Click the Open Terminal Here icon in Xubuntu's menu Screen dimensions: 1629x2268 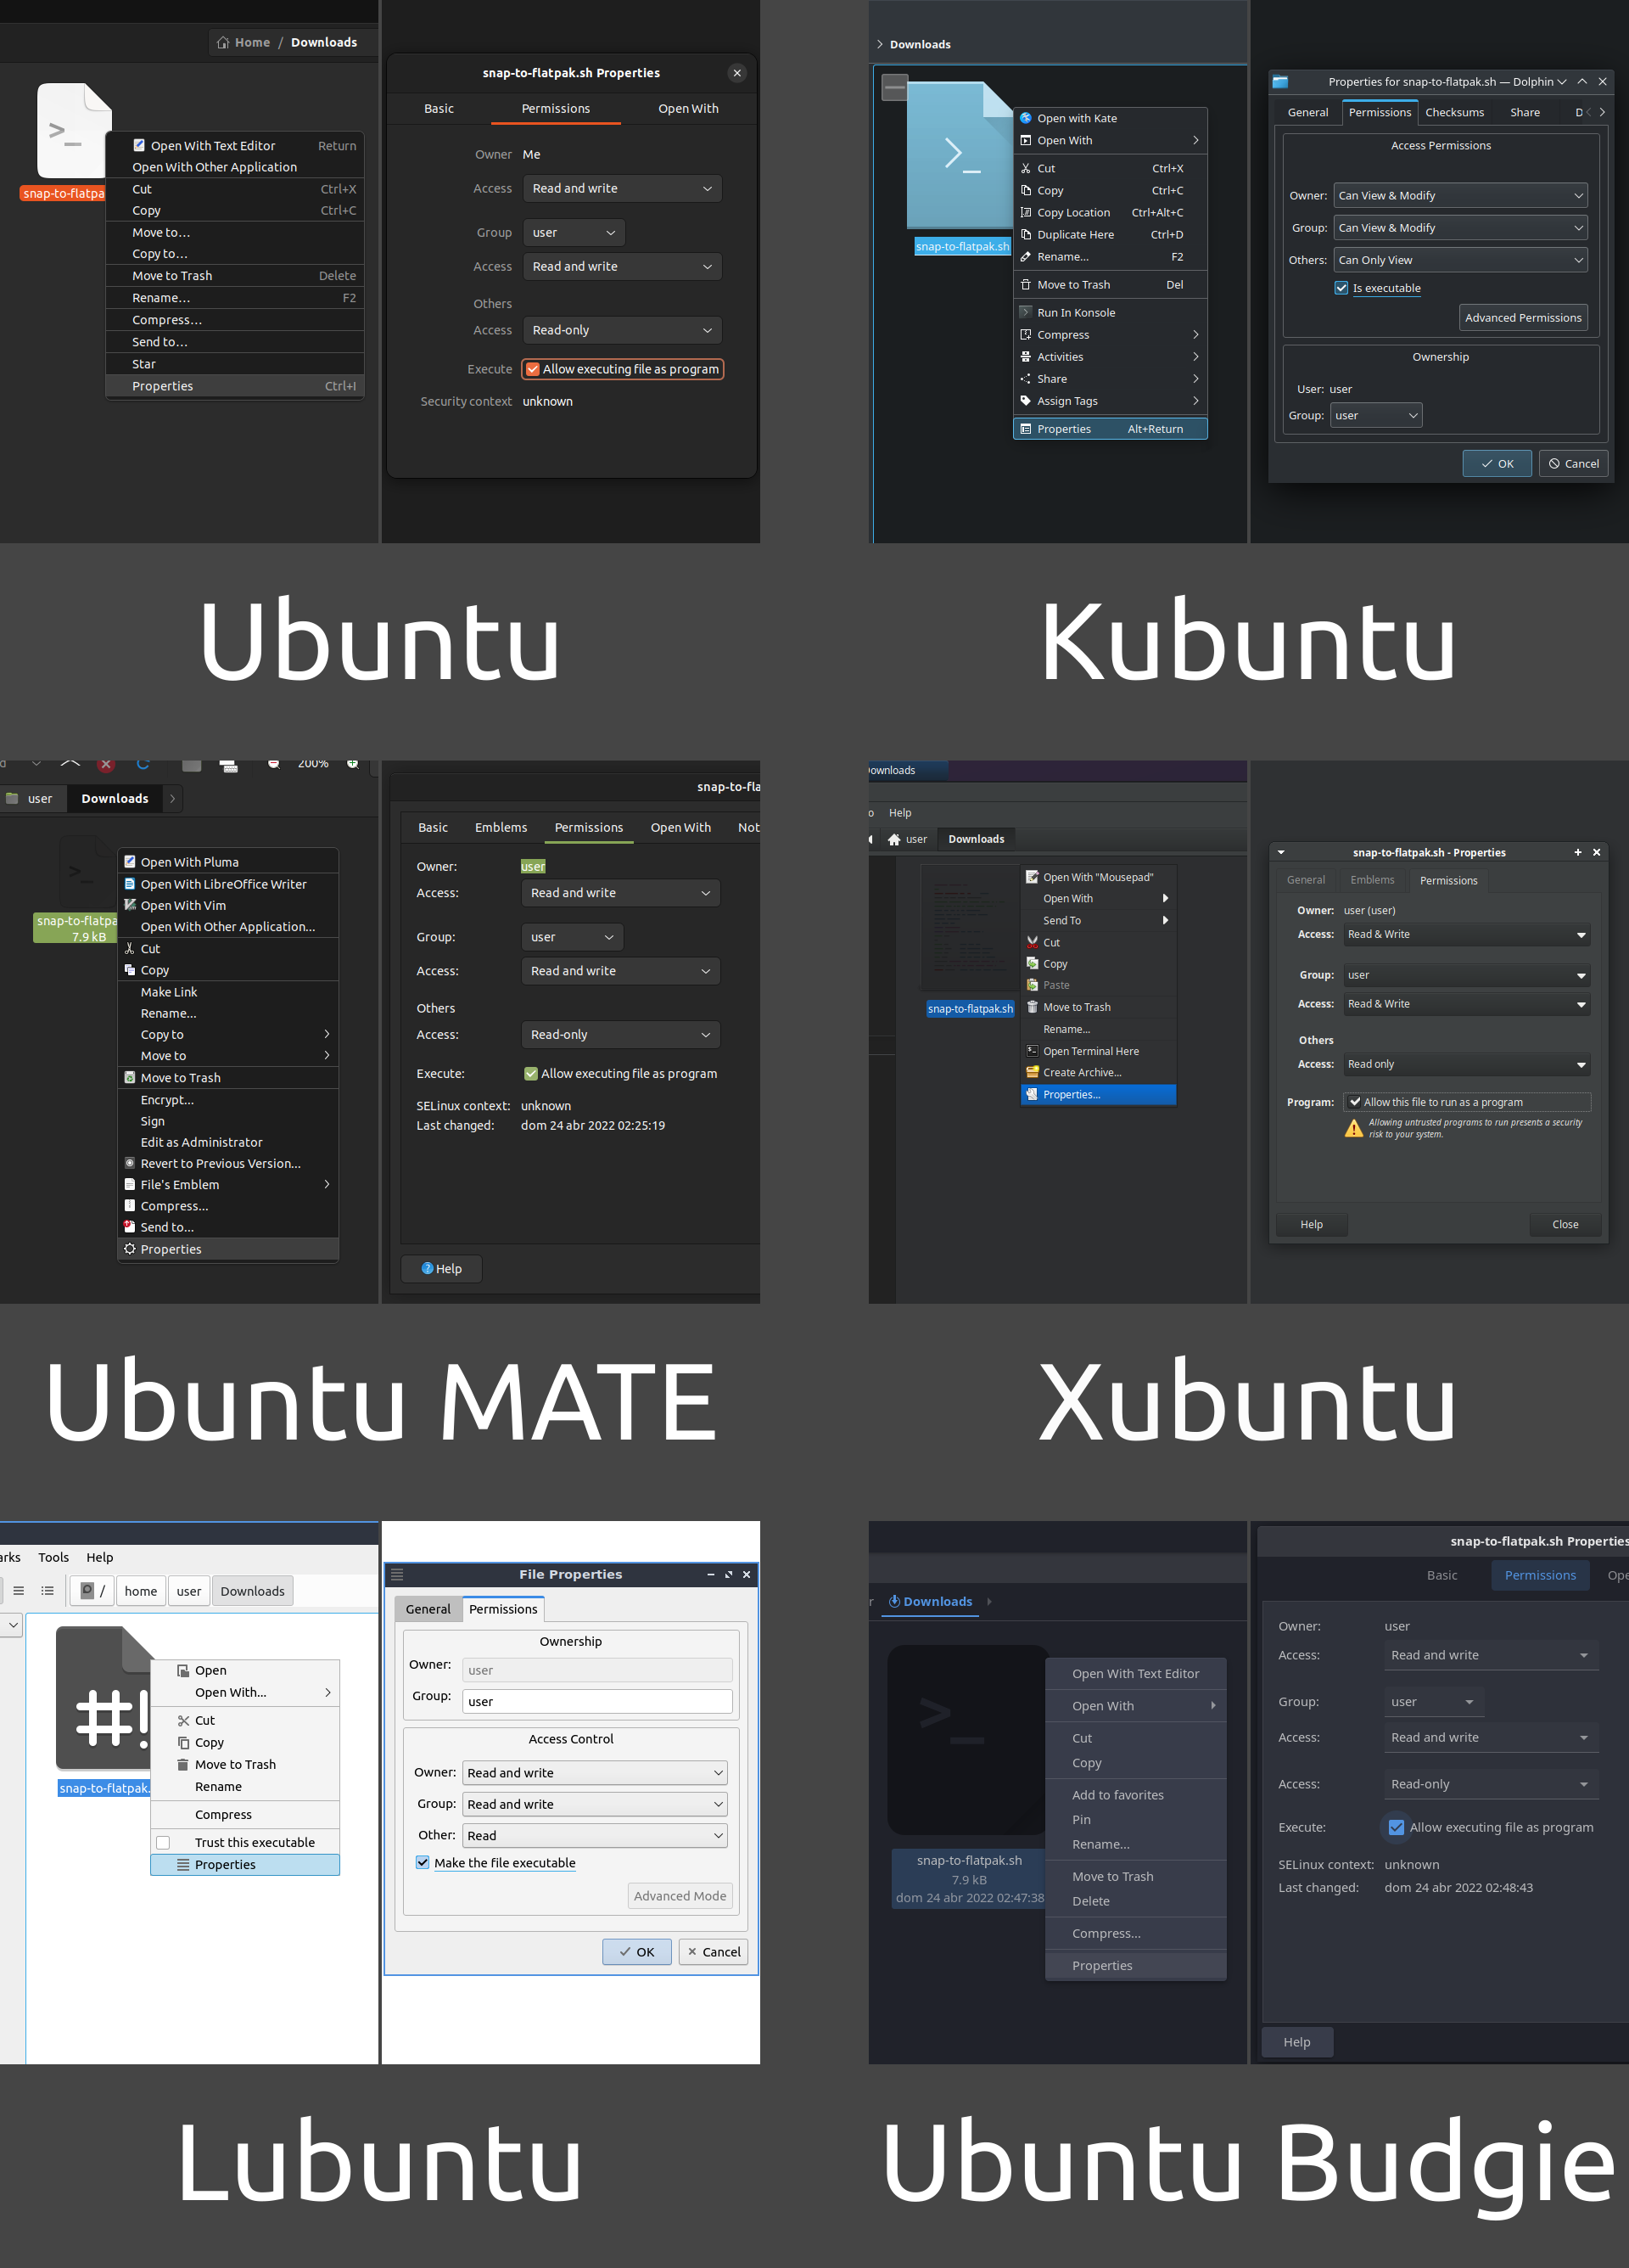pos(1033,1051)
